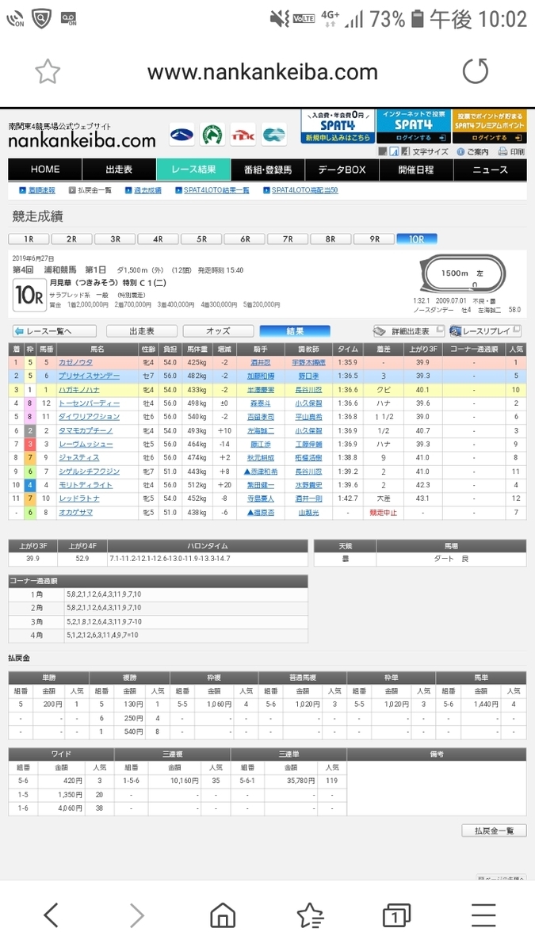535x951 pixels.
Task: Open horse link モリトディライト
Action: tap(86, 484)
